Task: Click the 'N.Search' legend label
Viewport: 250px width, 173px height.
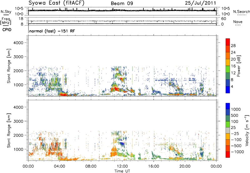Action: (x=241, y=12)
